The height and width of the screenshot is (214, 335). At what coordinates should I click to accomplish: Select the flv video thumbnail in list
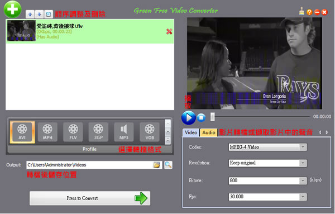(x=21, y=31)
